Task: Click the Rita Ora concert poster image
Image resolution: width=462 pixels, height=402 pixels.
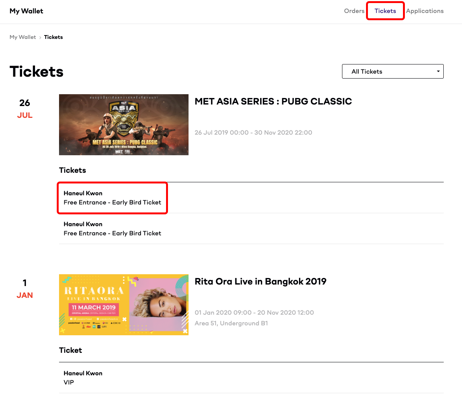Action: [x=123, y=304]
